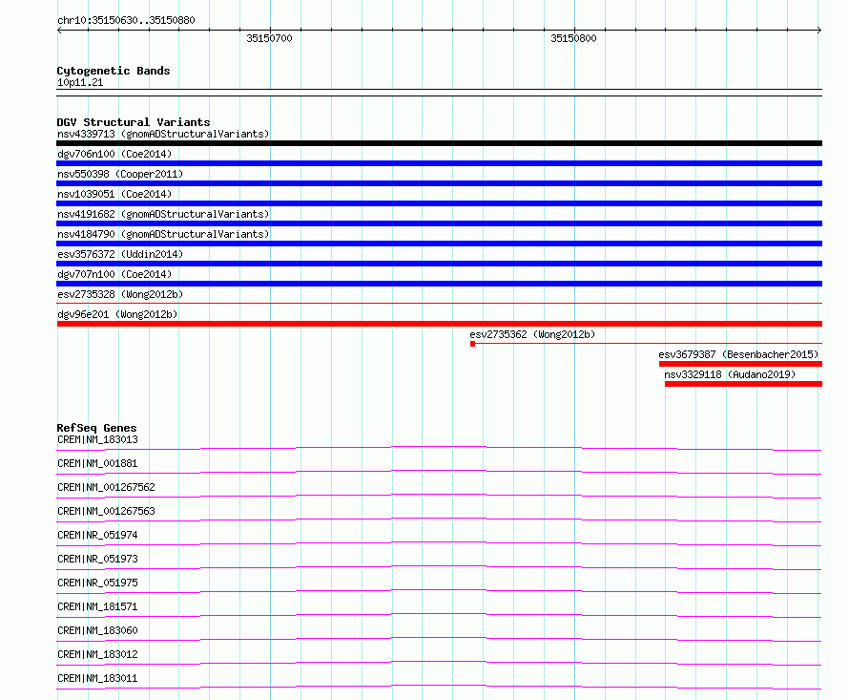Click the blue bar under dgv706n100
849x700 pixels.
coord(439,163)
